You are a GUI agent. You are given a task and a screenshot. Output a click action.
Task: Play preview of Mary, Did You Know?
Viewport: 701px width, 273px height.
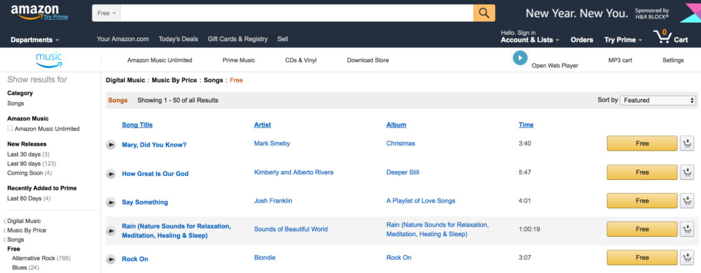(110, 145)
